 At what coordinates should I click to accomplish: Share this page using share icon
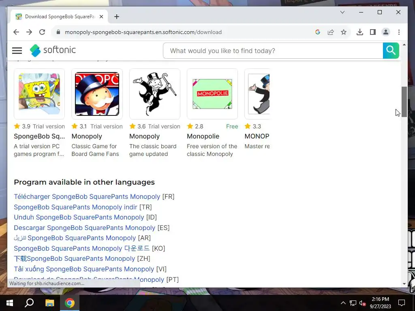click(x=331, y=32)
